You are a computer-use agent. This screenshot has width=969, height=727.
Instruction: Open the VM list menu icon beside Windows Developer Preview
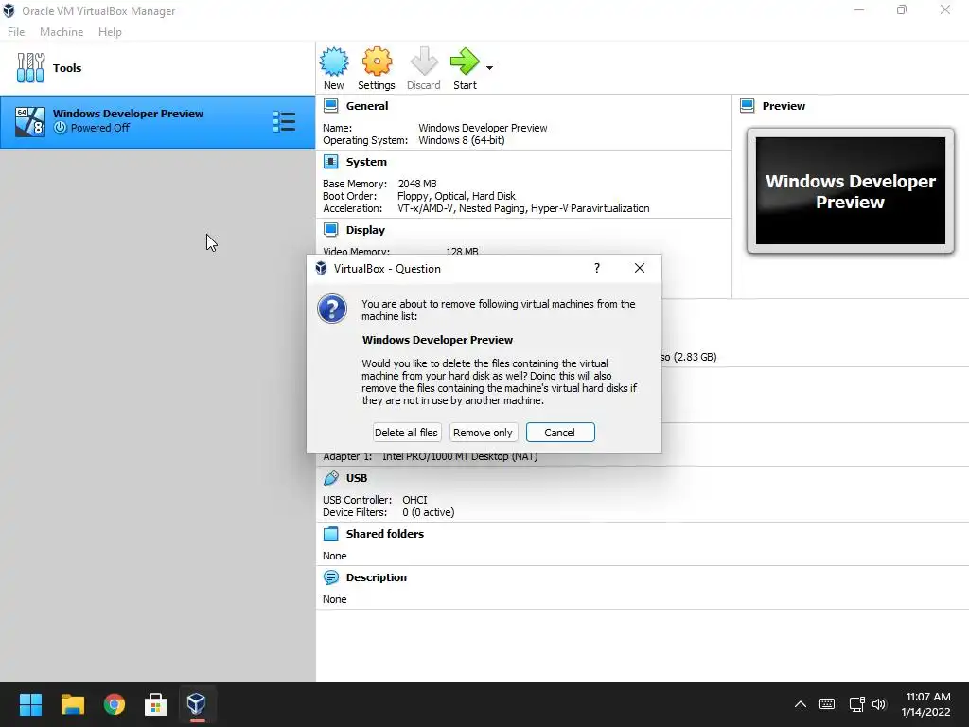[284, 122]
